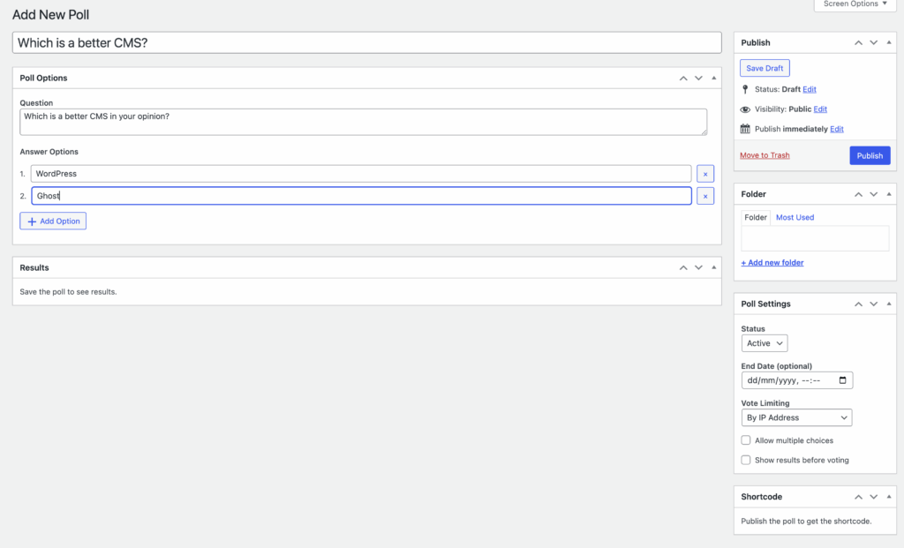Move Shortcode panel up arrow
The height and width of the screenshot is (548, 904).
[x=858, y=497]
